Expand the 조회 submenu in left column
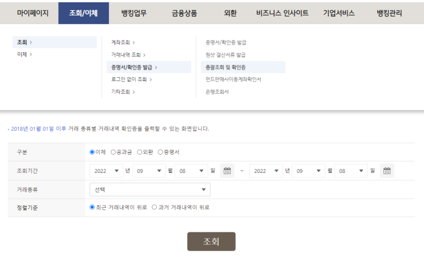Image resolution: width=424 pixels, height=266 pixels. [x=55, y=42]
